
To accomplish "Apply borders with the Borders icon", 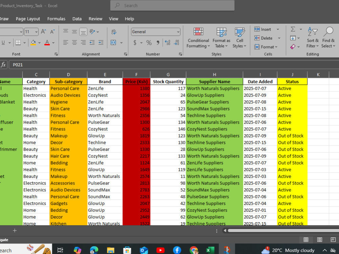I will (x=18, y=43).
